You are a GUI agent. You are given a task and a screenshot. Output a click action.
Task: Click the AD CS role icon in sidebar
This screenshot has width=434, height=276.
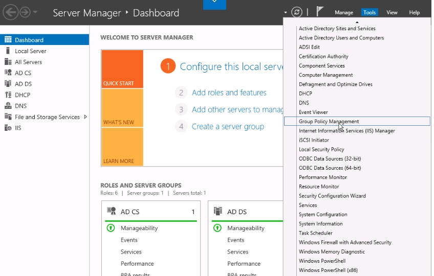(8, 73)
